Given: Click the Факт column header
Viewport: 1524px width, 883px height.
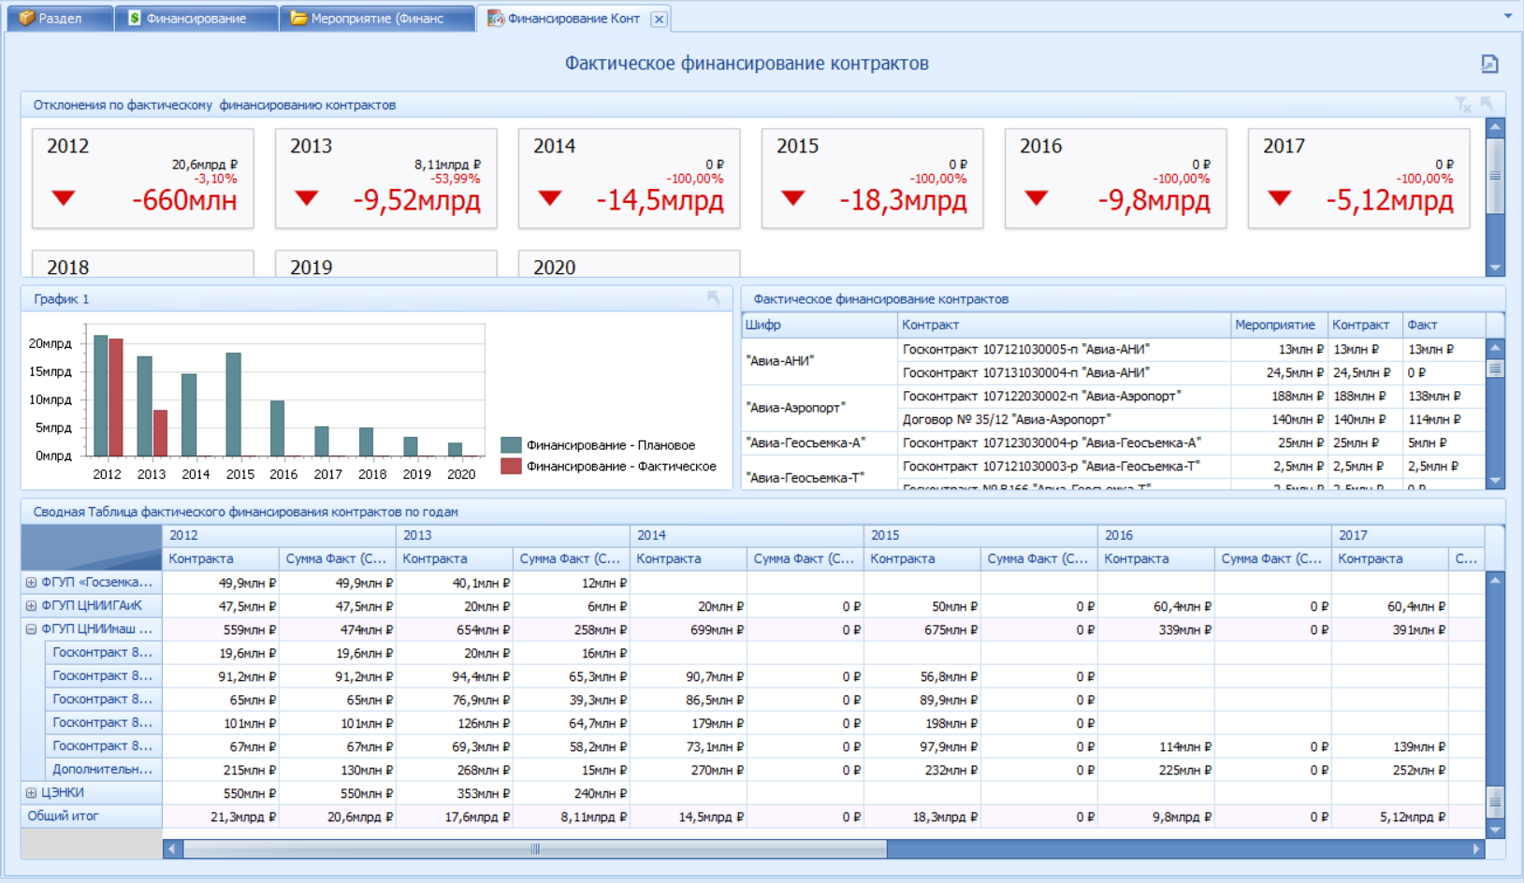Looking at the screenshot, I should [1444, 325].
